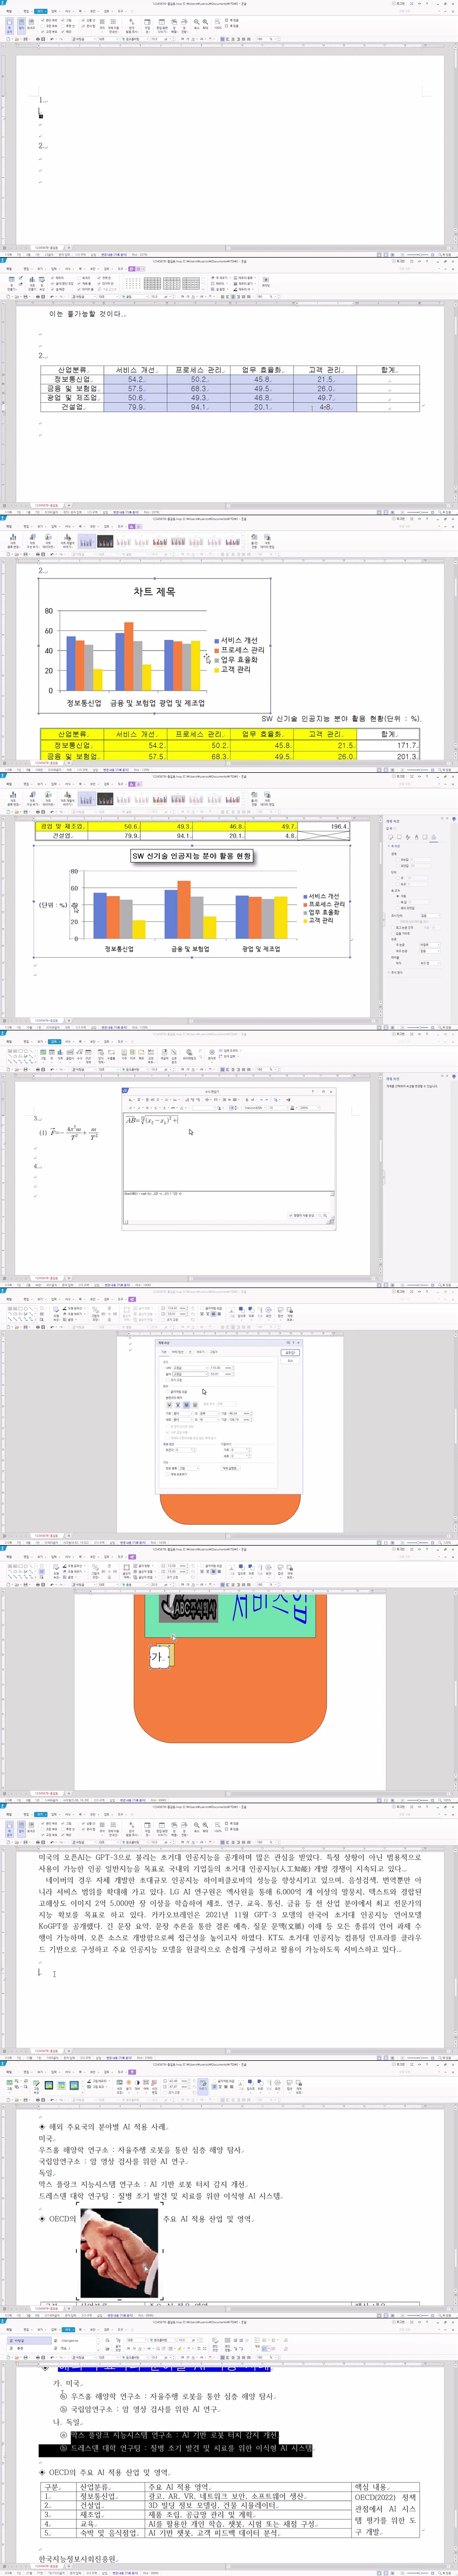Click the blue 서비스 개선 legend marker under 차트 제목
The width and height of the screenshot is (458, 2576).
pos(217,641)
